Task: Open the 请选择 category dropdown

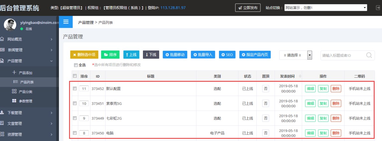Action: pos(295,55)
